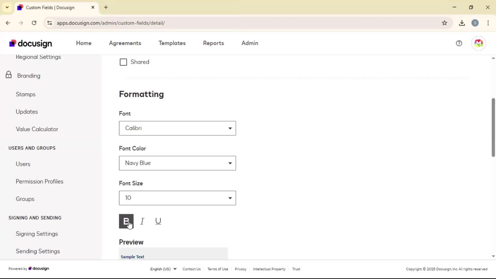496x279 pixels.
Task: Open Value Calculator in the sidebar
Action: click(x=37, y=129)
